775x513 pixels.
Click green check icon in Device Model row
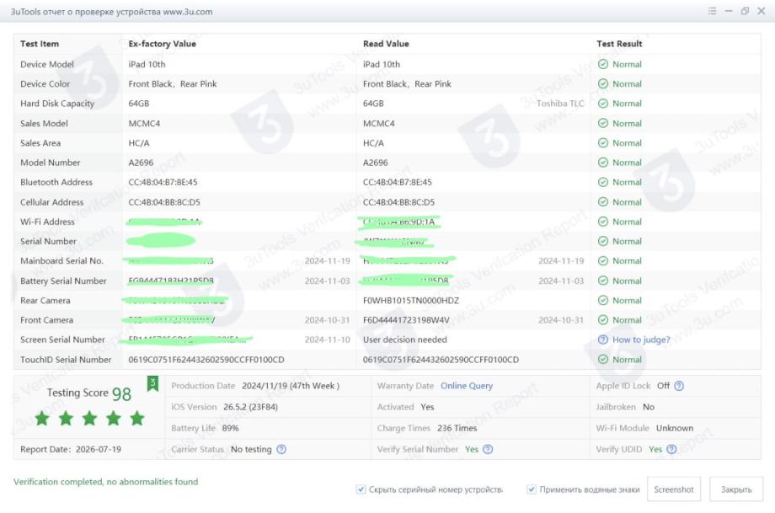603,64
